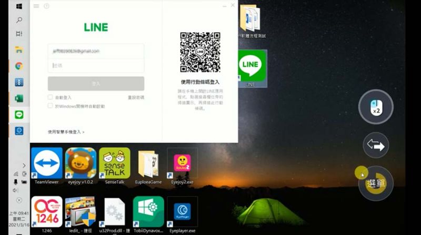
Task: Open TeamViewer desktop shortcut
Action: coord(47,164)
